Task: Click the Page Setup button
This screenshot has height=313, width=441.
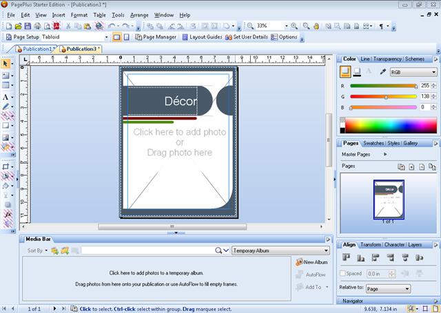Action: [23, 37]
